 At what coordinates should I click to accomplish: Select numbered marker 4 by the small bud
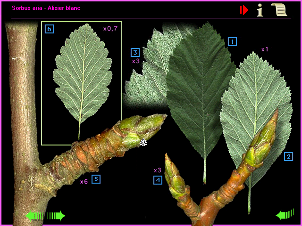click(158, 180)
